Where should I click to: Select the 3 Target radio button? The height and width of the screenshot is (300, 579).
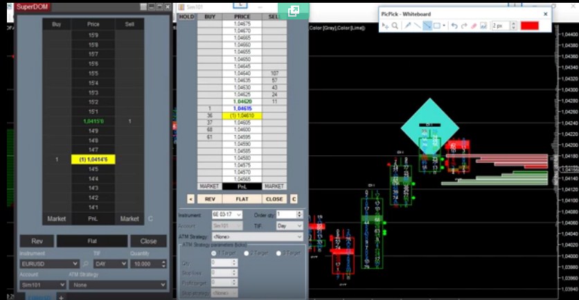(278, 254)
